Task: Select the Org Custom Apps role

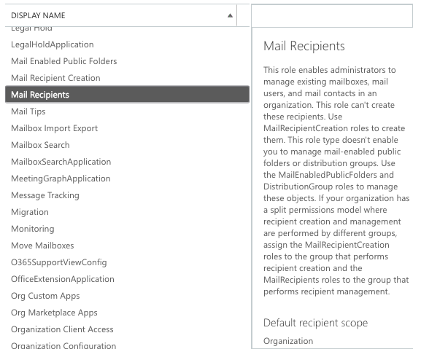Action: pyautogui.click(x=127, y=296)
